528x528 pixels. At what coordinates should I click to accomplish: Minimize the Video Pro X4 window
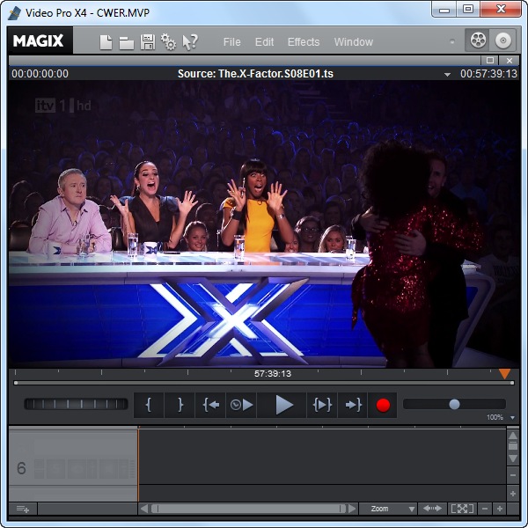point(444,10)
